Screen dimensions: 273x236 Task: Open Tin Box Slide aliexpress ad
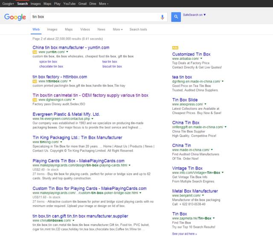pos(185,100)
